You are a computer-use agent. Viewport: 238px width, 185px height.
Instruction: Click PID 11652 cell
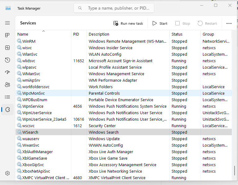[79, 61]
